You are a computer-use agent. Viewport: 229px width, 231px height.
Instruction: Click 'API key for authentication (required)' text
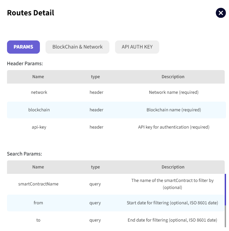point(174,127)
